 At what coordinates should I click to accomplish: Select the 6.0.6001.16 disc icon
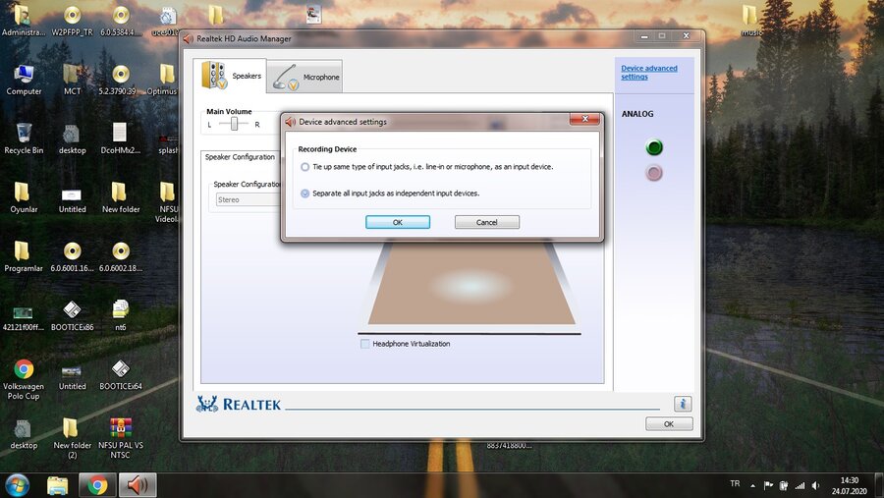pyautogui.click(x=72, y=256)
